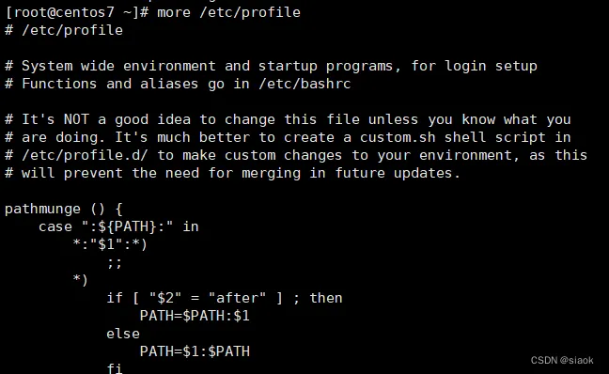The width and height of the screenshot is (609, 374).
Task: Click 'custom.sh' in the comment text
Action: click(x=398, y=137)
